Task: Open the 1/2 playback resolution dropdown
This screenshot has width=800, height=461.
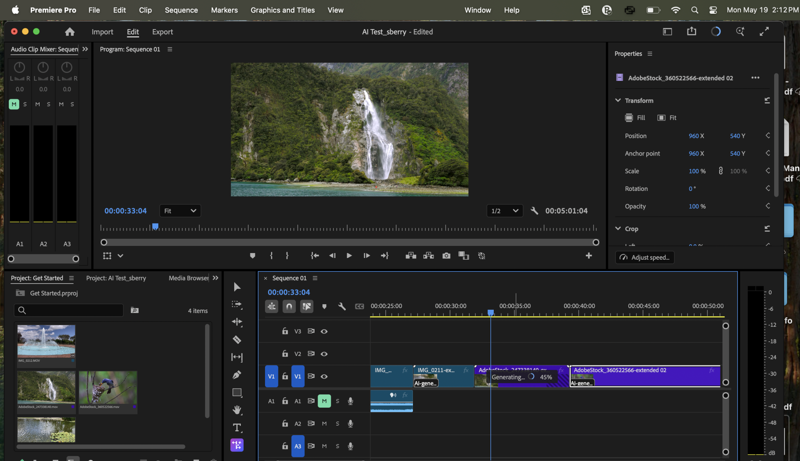Action: 505,210
